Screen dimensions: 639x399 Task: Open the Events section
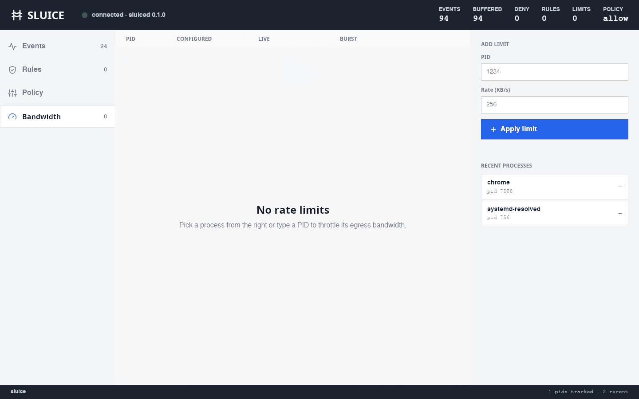(x=58, y=46)
